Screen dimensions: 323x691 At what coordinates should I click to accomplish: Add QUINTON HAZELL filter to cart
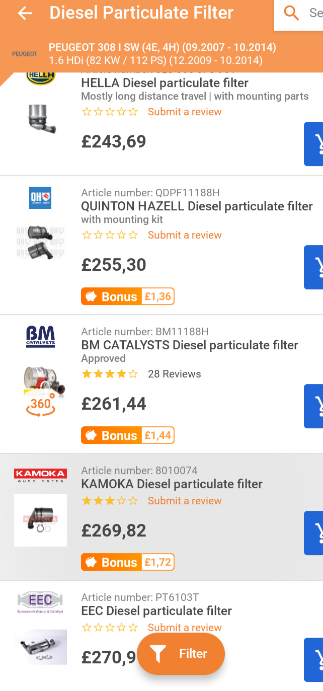click(314, 267)
